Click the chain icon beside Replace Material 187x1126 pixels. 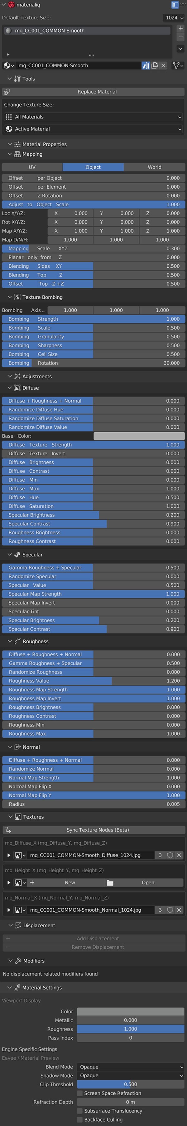[x=6, y=92]
